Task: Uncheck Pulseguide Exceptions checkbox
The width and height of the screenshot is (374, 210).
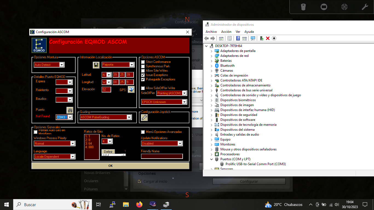Action: 143,79
